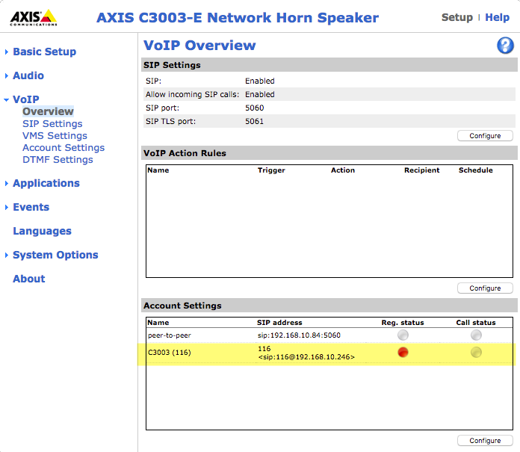Select VoIP in the sidebar
Image resolution: width=520 pixels, height=452 pixels.
click(26, 99)
